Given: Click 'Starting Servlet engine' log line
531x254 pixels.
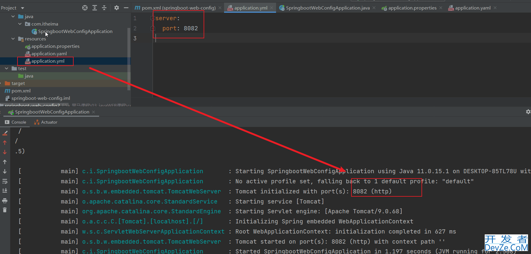Looking at the screenshot, I should pyautogui.click(x=319, y=211).
